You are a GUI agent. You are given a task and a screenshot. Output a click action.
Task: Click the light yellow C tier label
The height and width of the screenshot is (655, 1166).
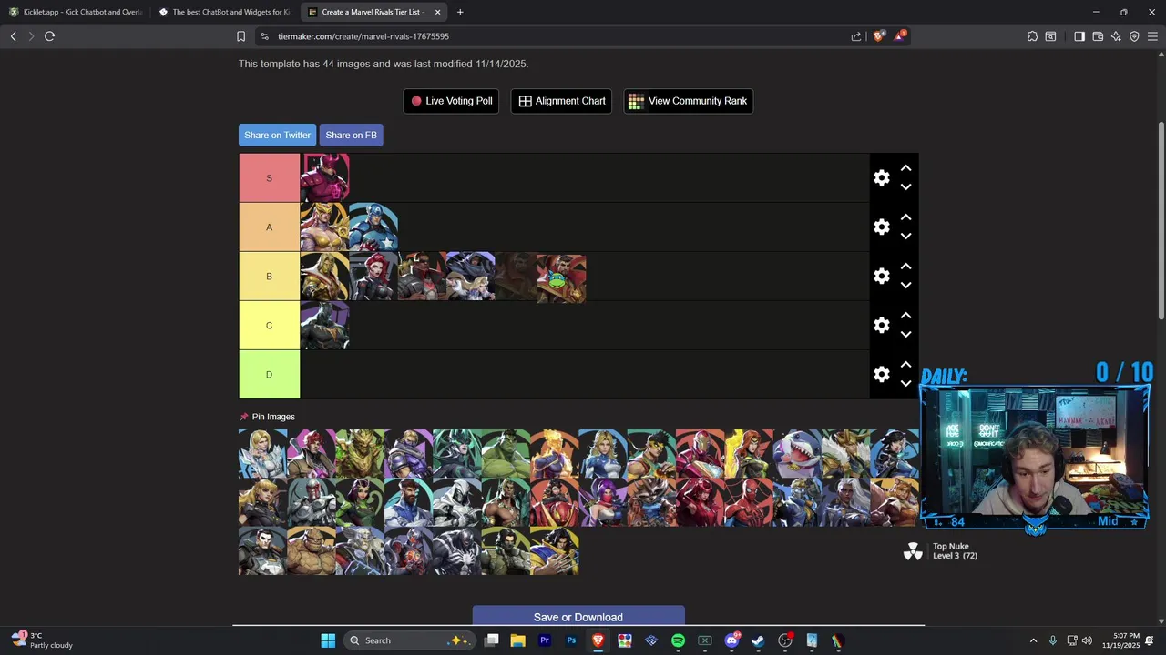coord(269,326)
